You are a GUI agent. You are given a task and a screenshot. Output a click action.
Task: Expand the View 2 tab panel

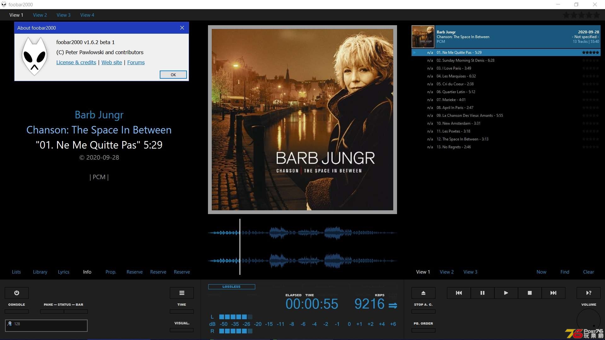[40, 15]
